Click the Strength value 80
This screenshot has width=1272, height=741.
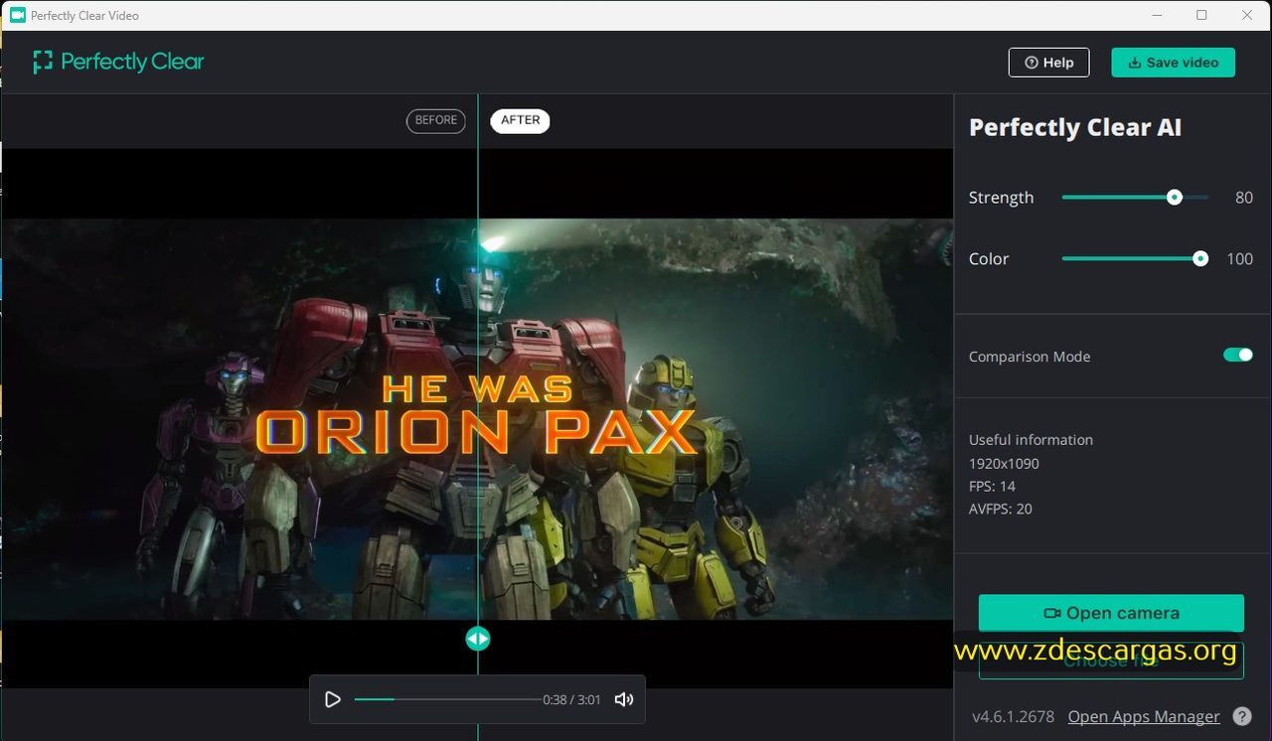tap(1244, 198)
